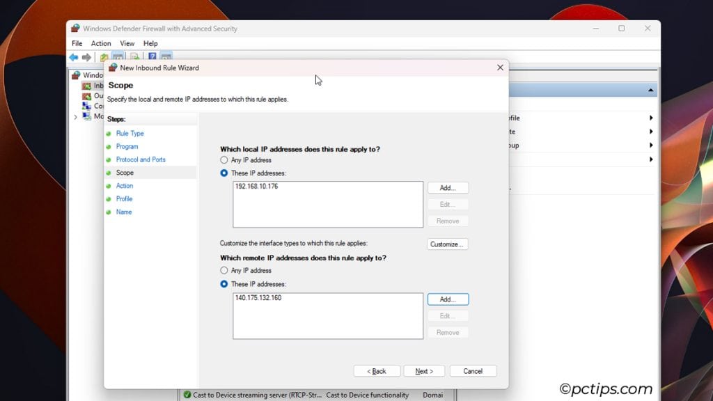Select Any IP address for remote addresses
713x401 pixels.
(224, 272)
